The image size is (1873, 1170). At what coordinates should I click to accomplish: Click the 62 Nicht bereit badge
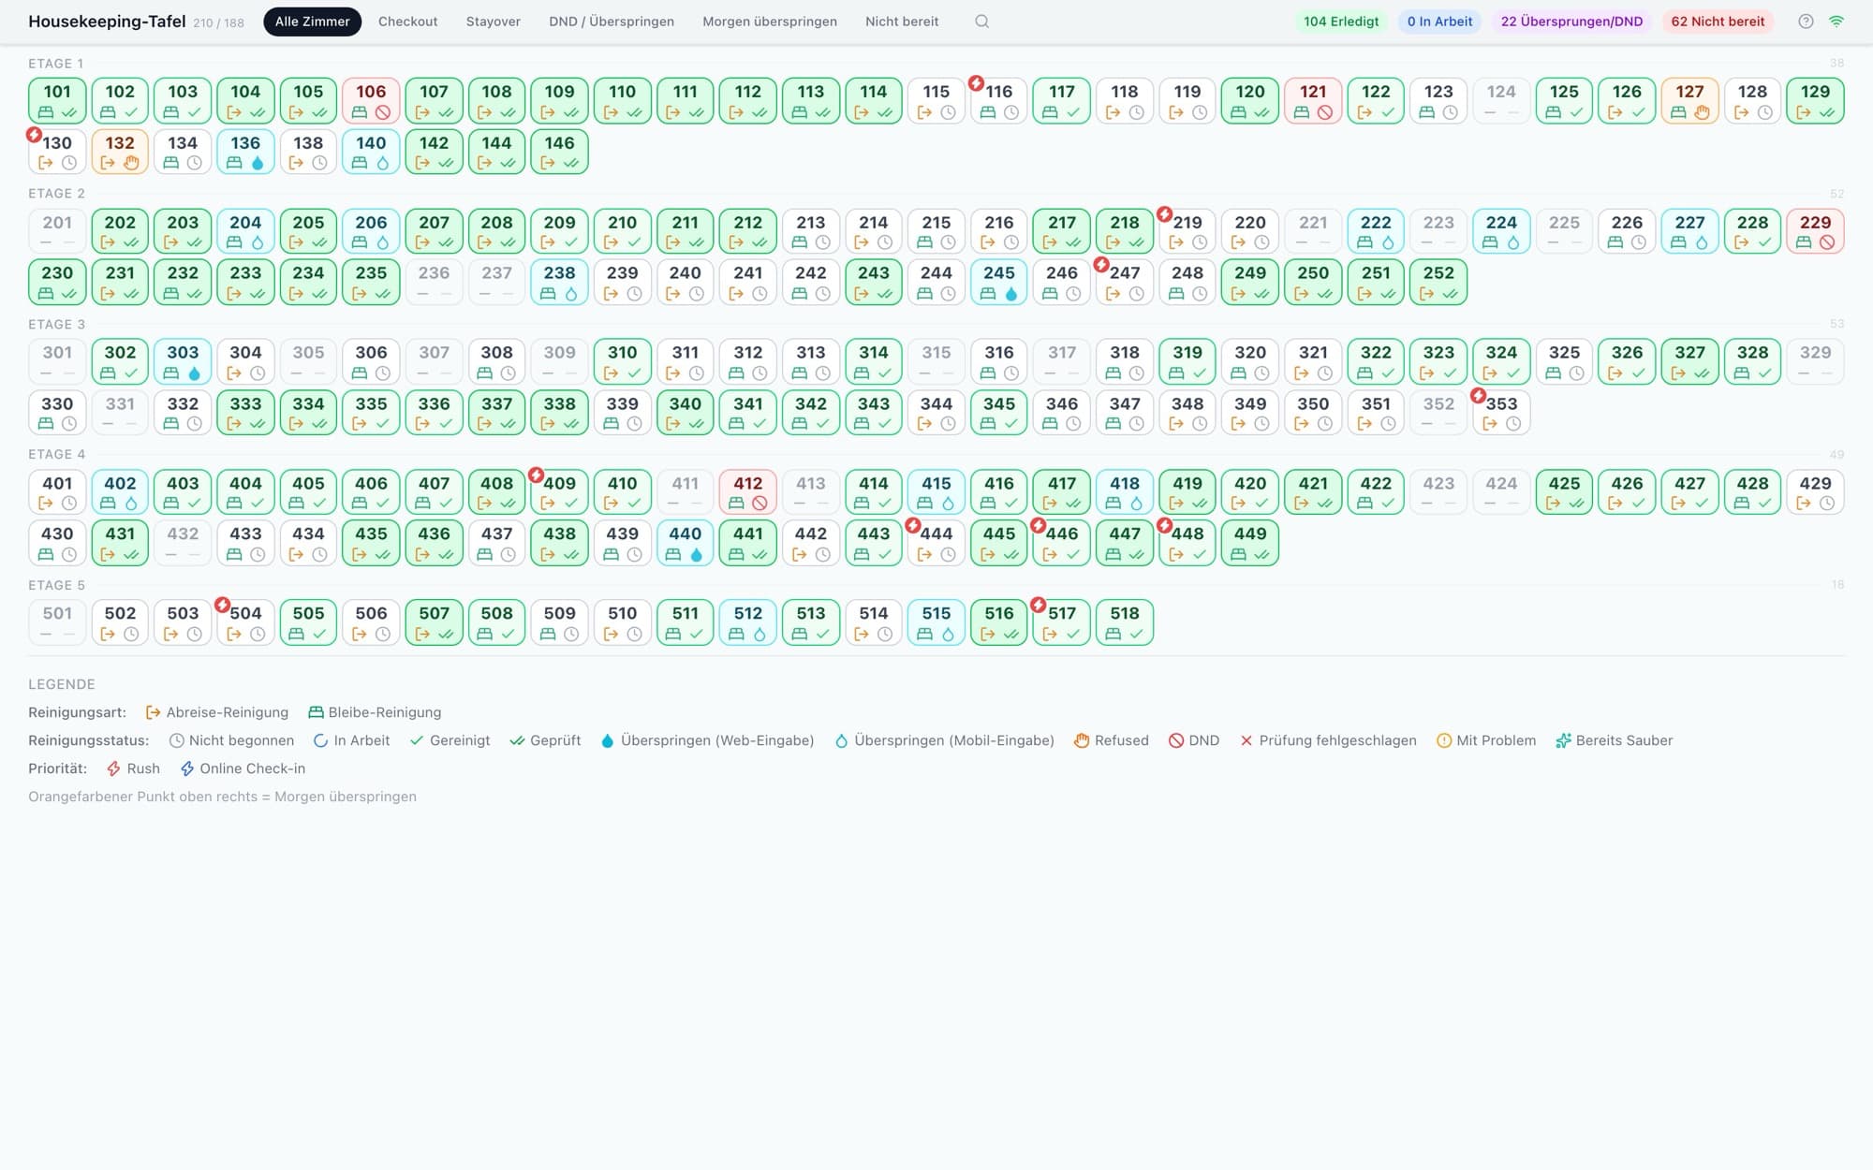coord(1718,22)
